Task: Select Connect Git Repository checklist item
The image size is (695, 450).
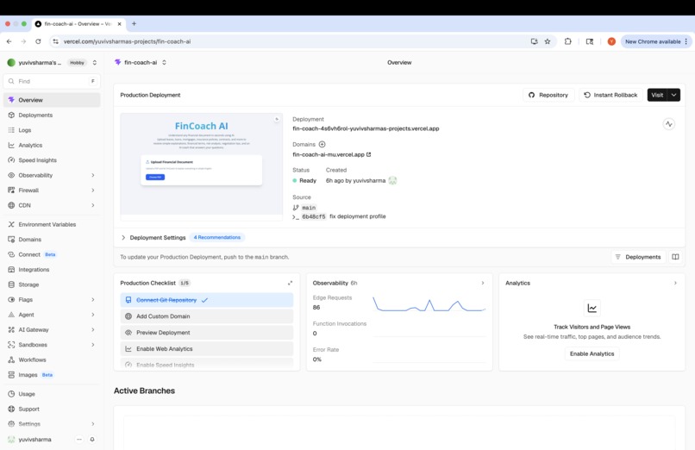Action: pos(207,300)
